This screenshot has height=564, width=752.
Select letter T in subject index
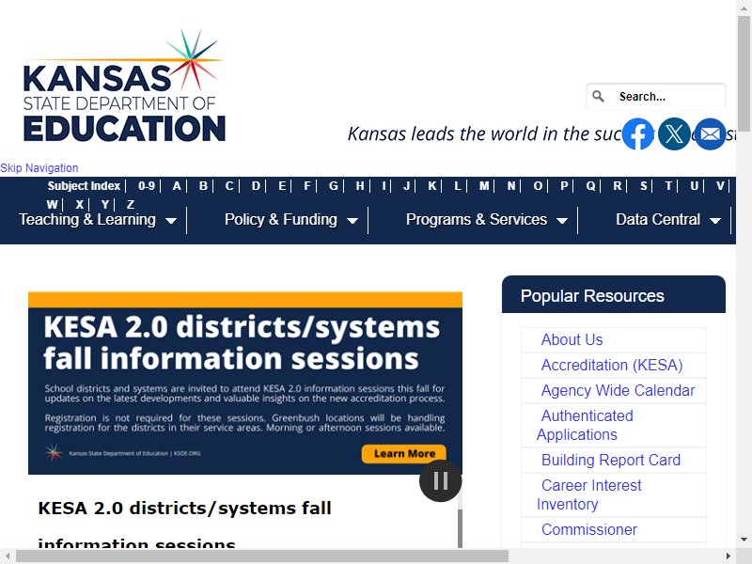pyautogui.click(x=668, y=185)
